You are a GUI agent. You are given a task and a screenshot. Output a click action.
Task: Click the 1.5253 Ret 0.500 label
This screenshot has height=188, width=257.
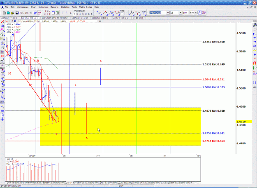click(213, 42)
